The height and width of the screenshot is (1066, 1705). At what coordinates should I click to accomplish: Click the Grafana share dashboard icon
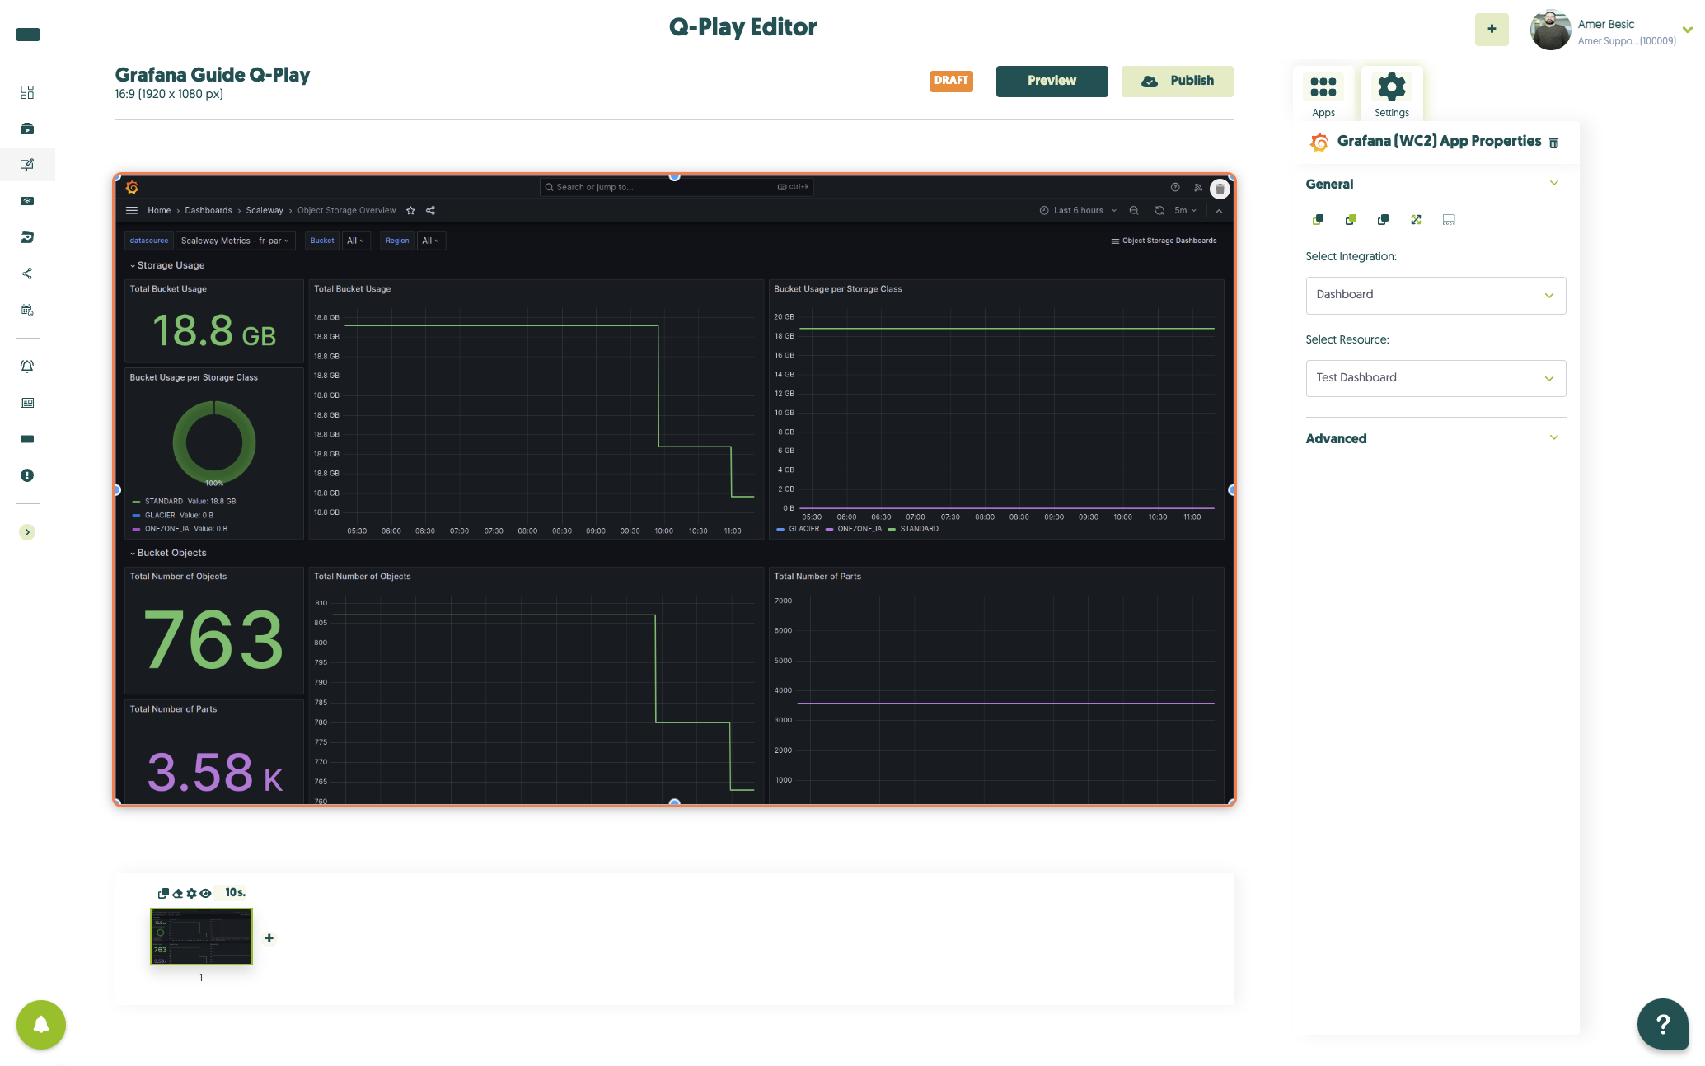pyautogui.click(x=430, y=211)
